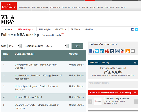Open Science & technology section

(71, 7)
